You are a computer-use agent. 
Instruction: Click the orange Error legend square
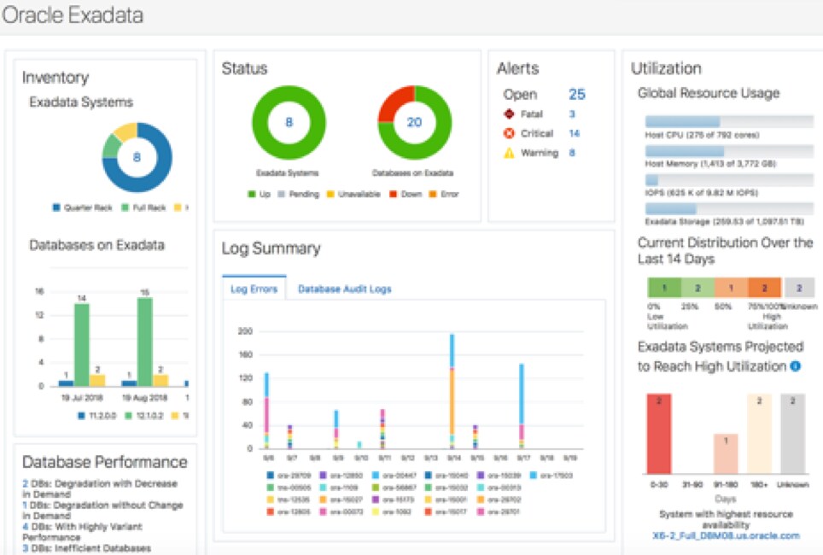[433, 195]
